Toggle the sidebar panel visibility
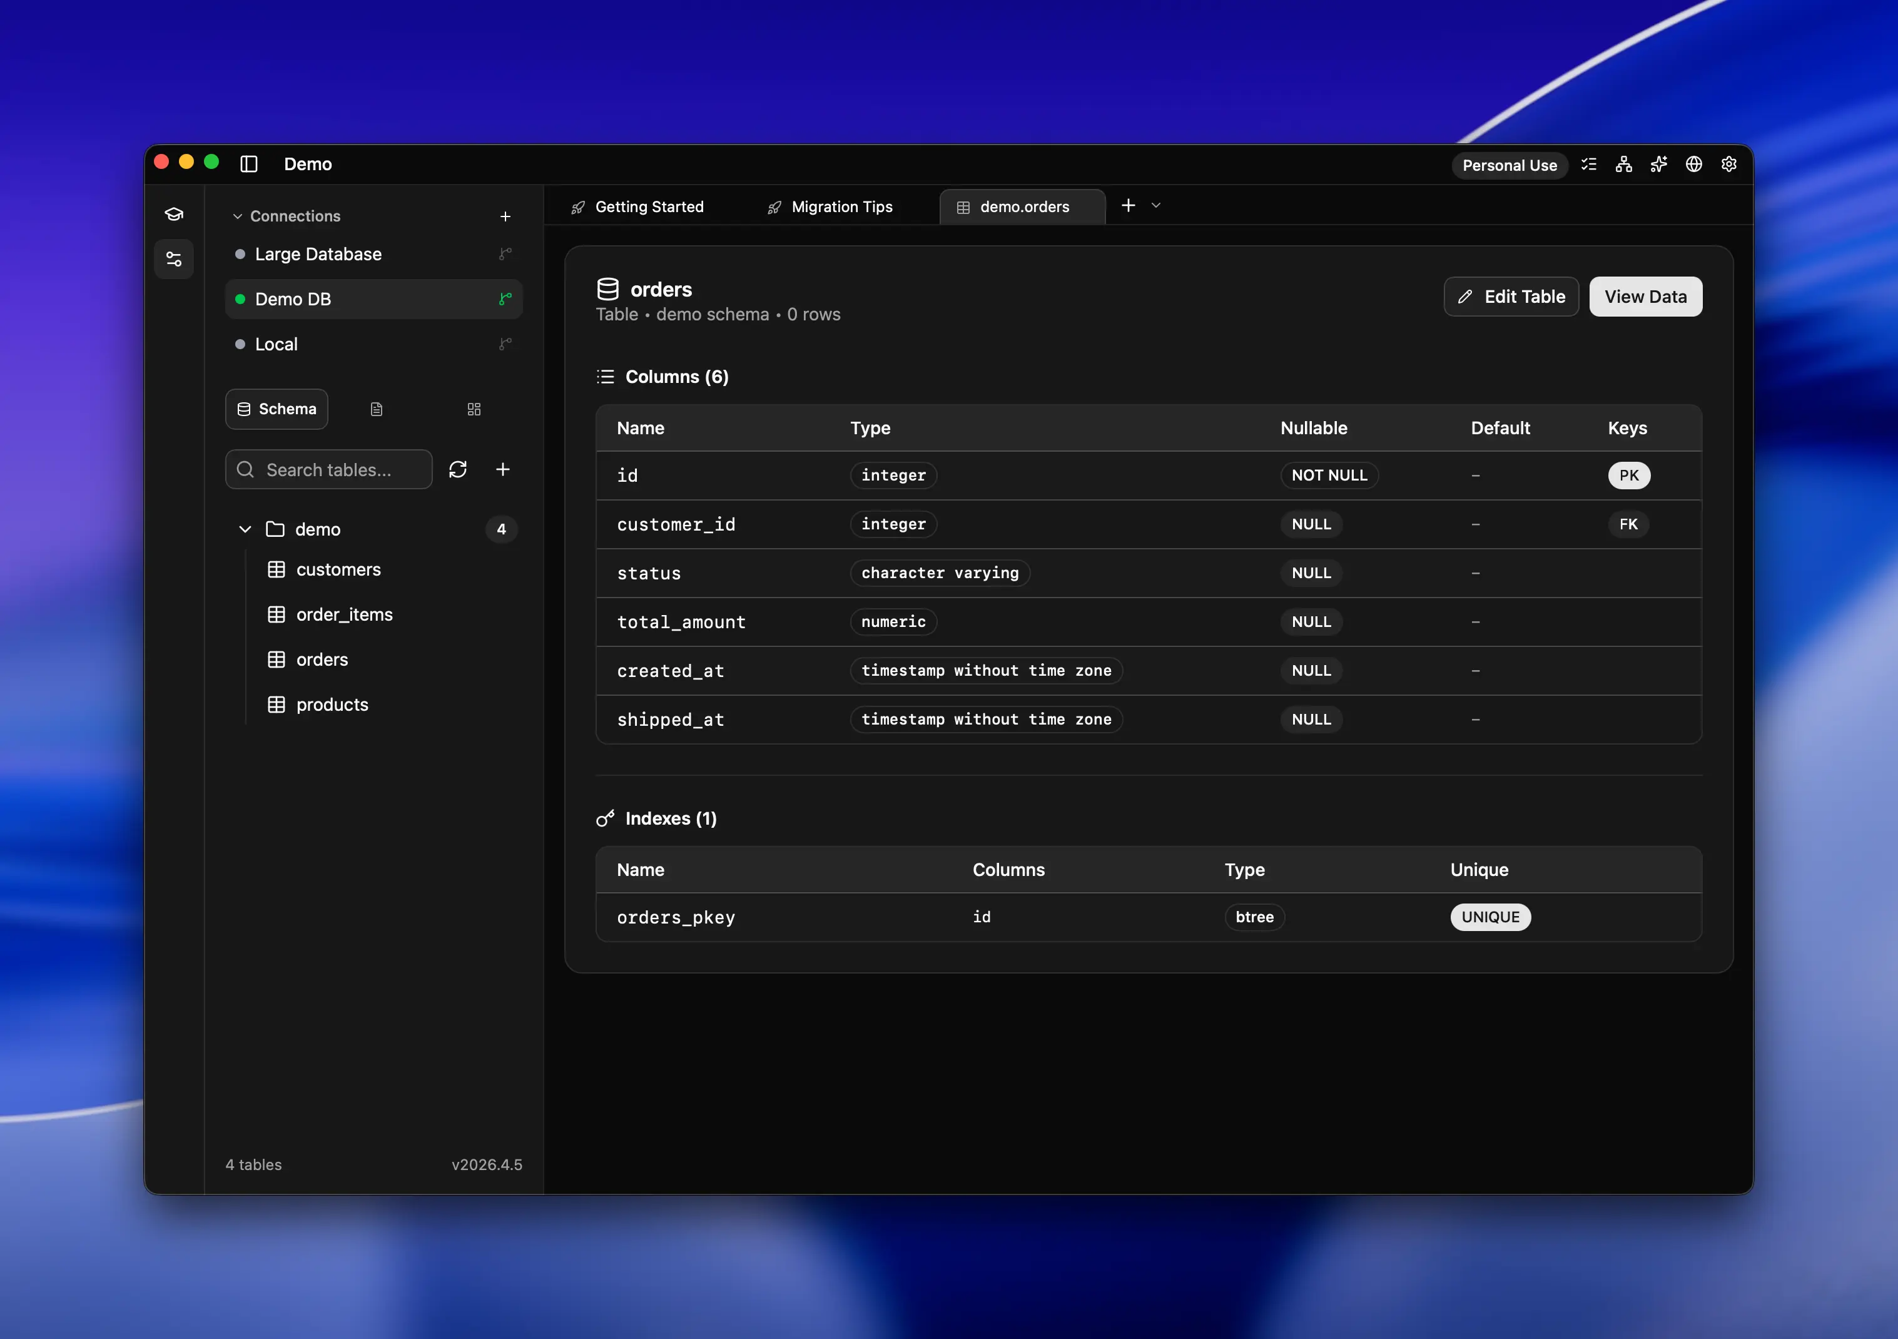Image resolution: width=1898 pixels, height=1339 pixels. coord(249,164)
